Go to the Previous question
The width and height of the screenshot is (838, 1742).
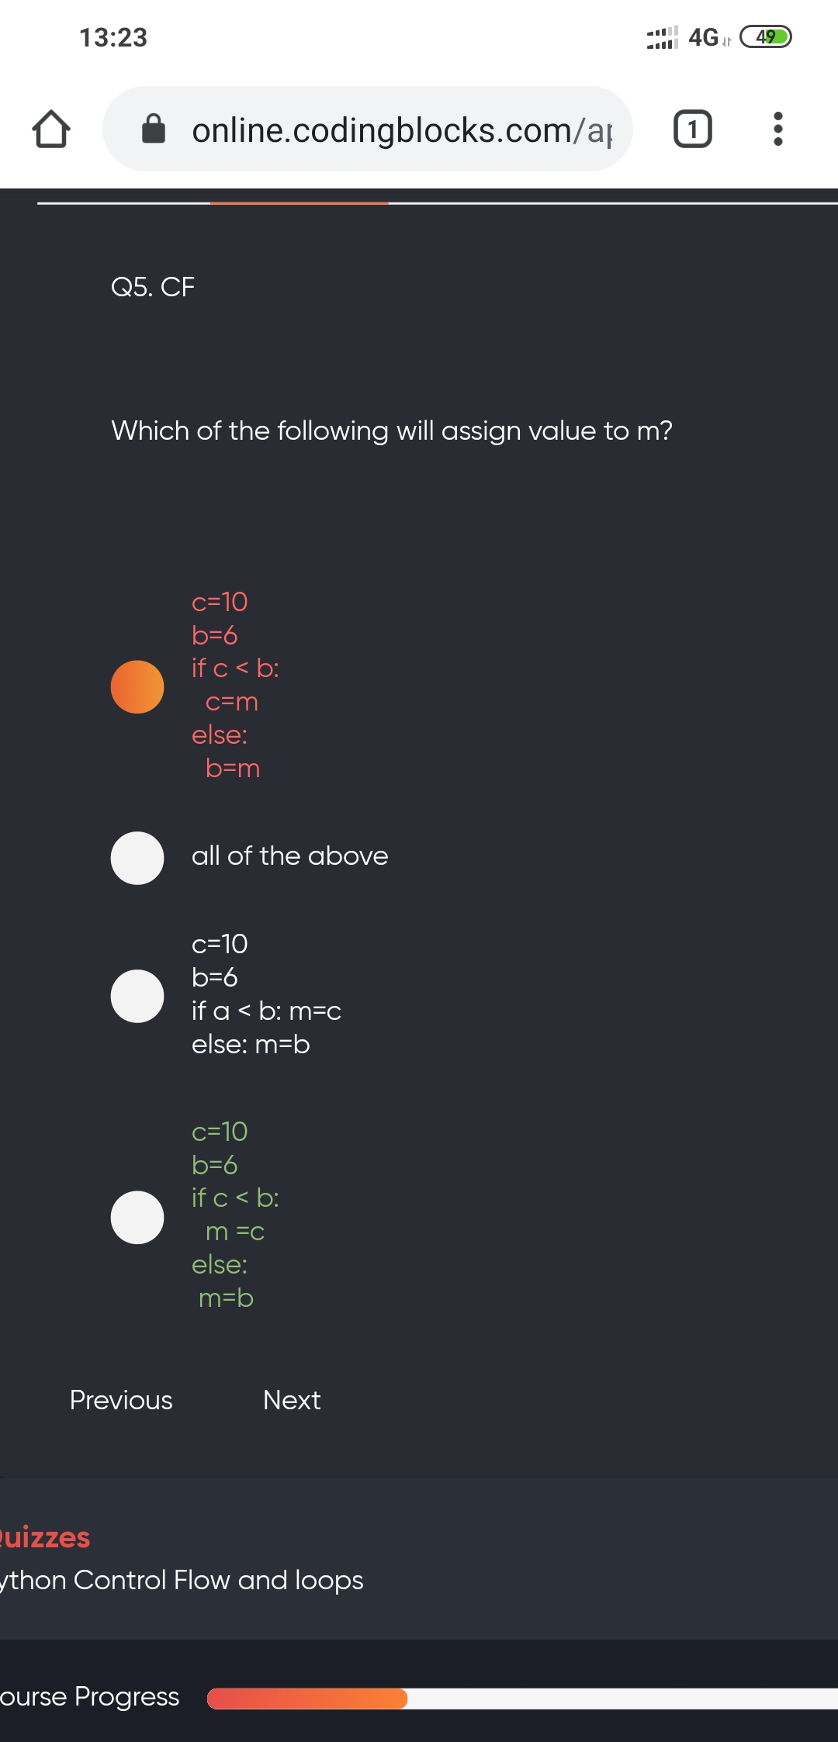121,1400
